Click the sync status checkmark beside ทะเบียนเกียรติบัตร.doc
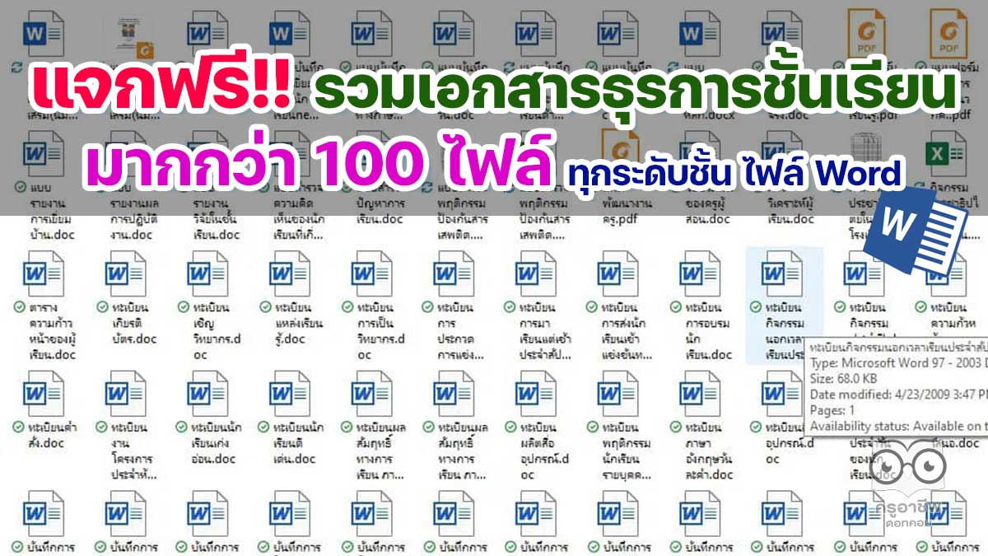988x556 pixels. coord(102,306)
